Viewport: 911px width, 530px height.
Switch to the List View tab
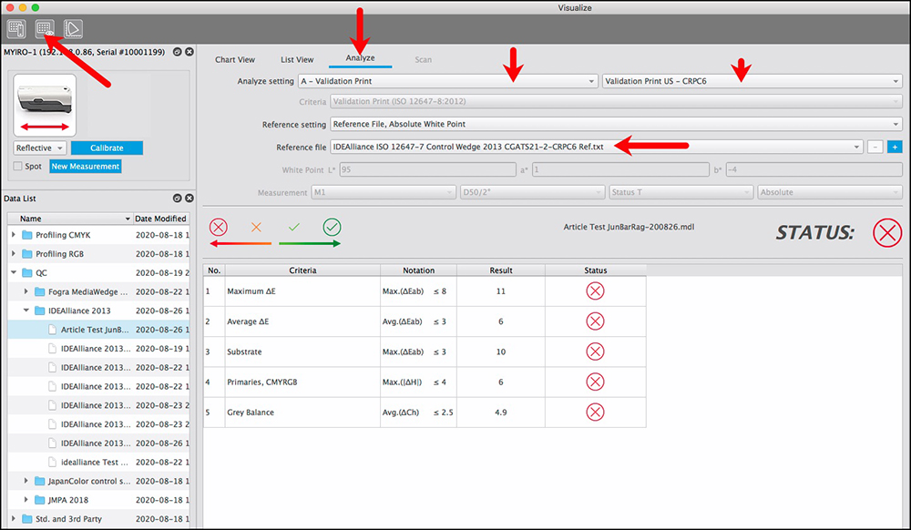[297, 60]
